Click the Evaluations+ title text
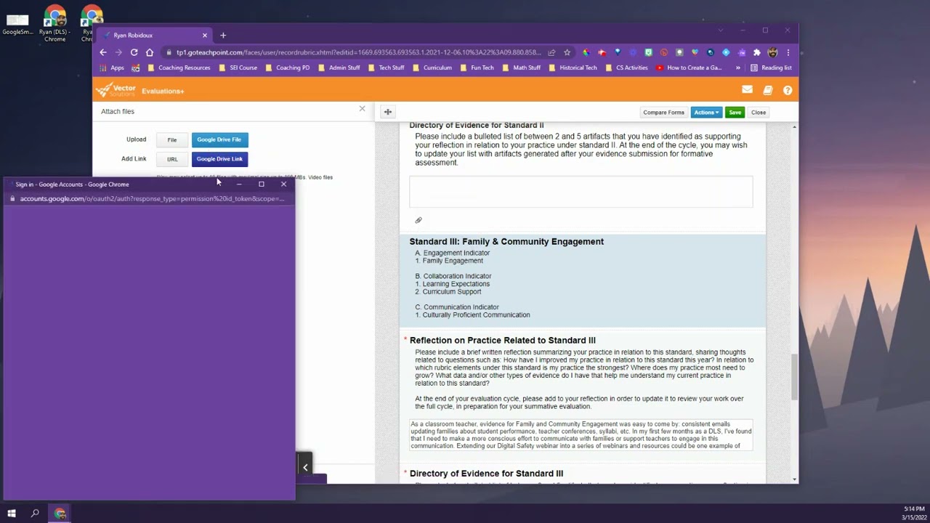 163,91
